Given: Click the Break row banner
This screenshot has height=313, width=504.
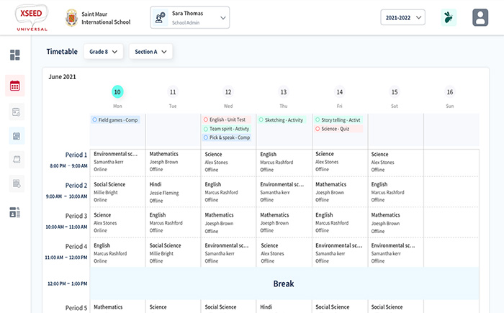Looking at the screenshot, I should pos(284,283).
